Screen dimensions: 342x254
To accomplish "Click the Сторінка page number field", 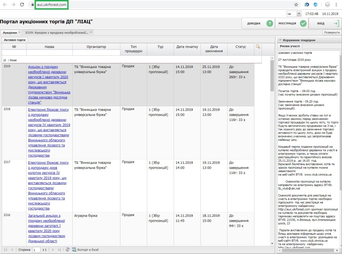I will (x=36, y=250).
